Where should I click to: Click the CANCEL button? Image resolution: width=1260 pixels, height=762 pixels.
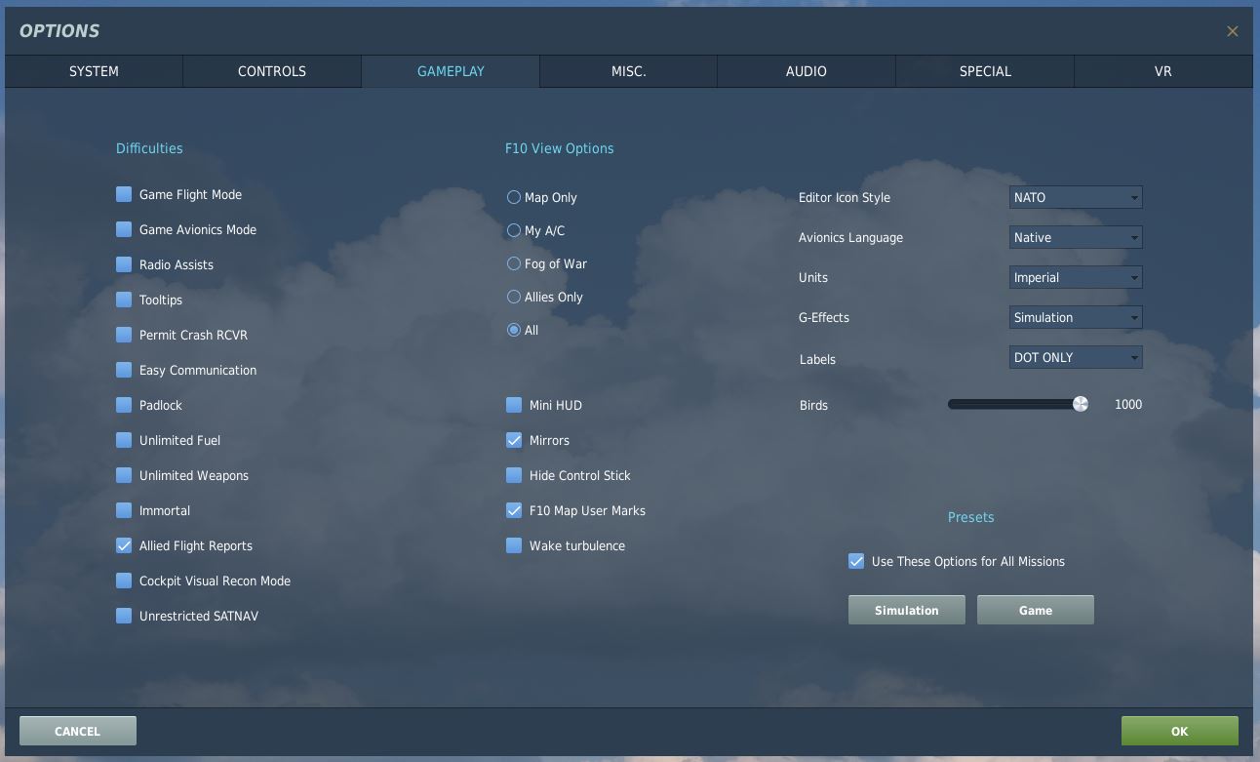78,731
